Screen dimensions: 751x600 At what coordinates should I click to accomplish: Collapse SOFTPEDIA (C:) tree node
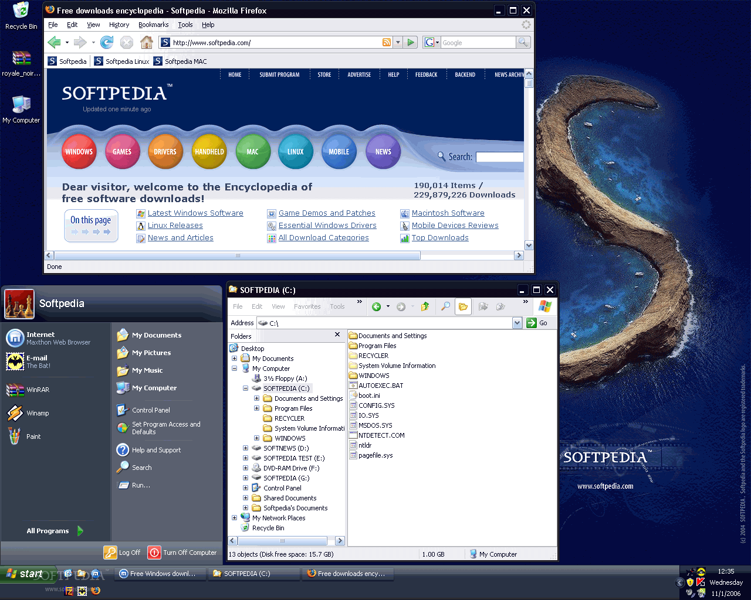tap(245, 388)
